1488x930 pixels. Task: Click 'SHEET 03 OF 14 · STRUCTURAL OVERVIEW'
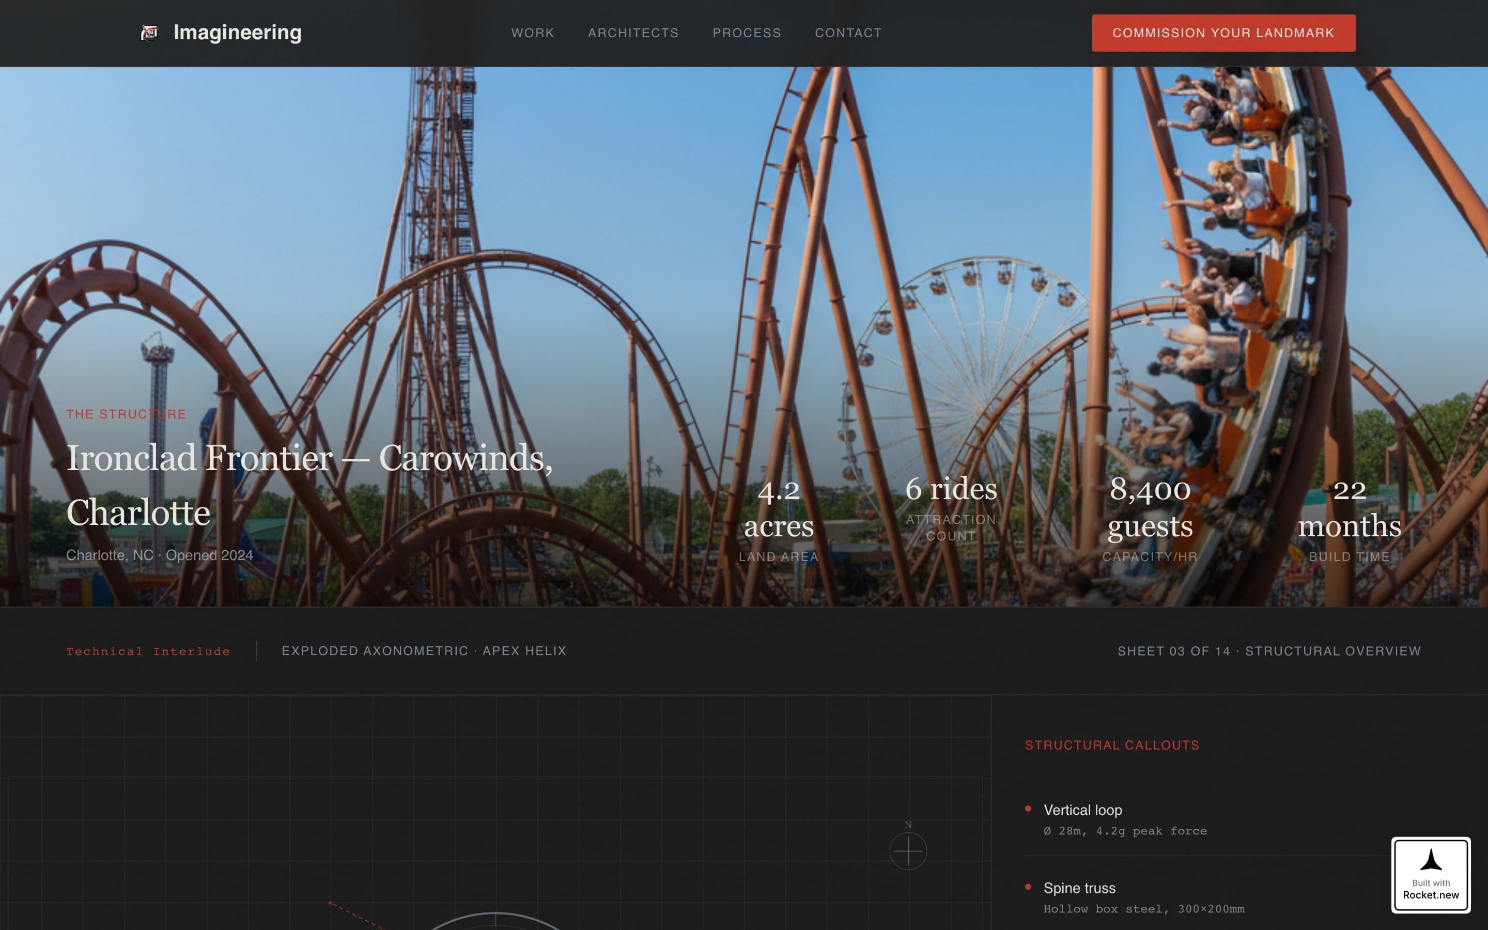[1269, 651]
